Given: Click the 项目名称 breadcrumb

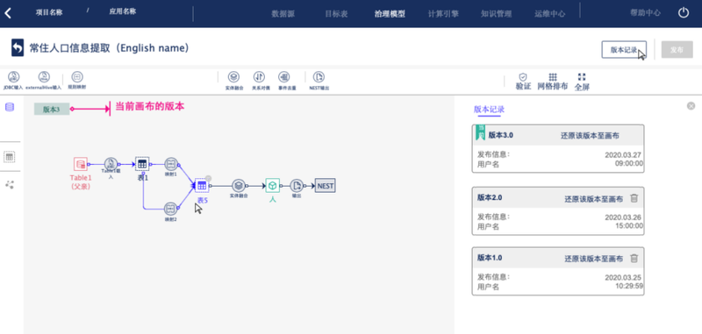Looking at the screenshot, I should pos(49,12).
